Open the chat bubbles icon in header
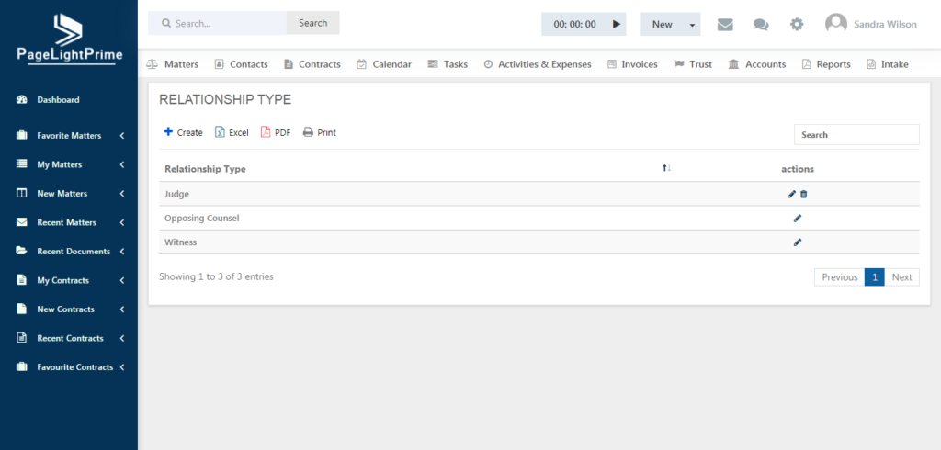The height and width of the screenshot is (450, 941). [x=761, y=25]
